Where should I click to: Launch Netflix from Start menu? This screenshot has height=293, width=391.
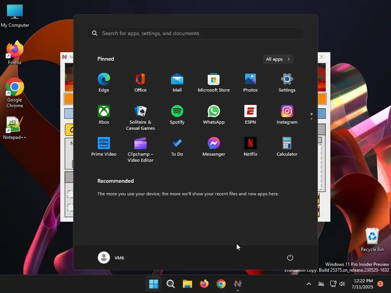[x=250, y=147]
